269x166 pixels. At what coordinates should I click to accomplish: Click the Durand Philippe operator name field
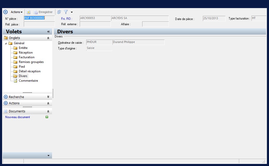139,42
